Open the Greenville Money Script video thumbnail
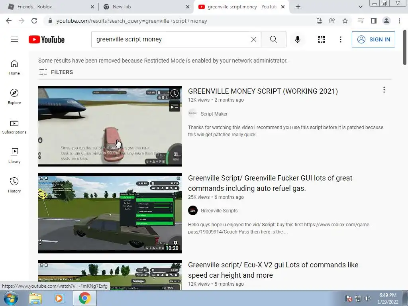The height and width of the screenshot is (306, 408). pyautogui.click(x=110, y=126)
